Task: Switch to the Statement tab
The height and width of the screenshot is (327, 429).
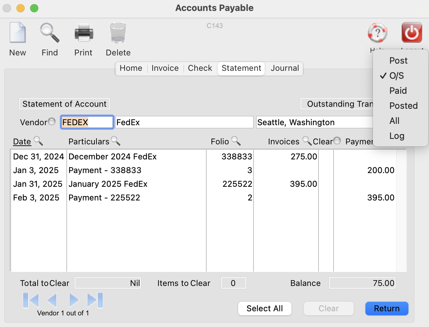Action: pos(241,68)
